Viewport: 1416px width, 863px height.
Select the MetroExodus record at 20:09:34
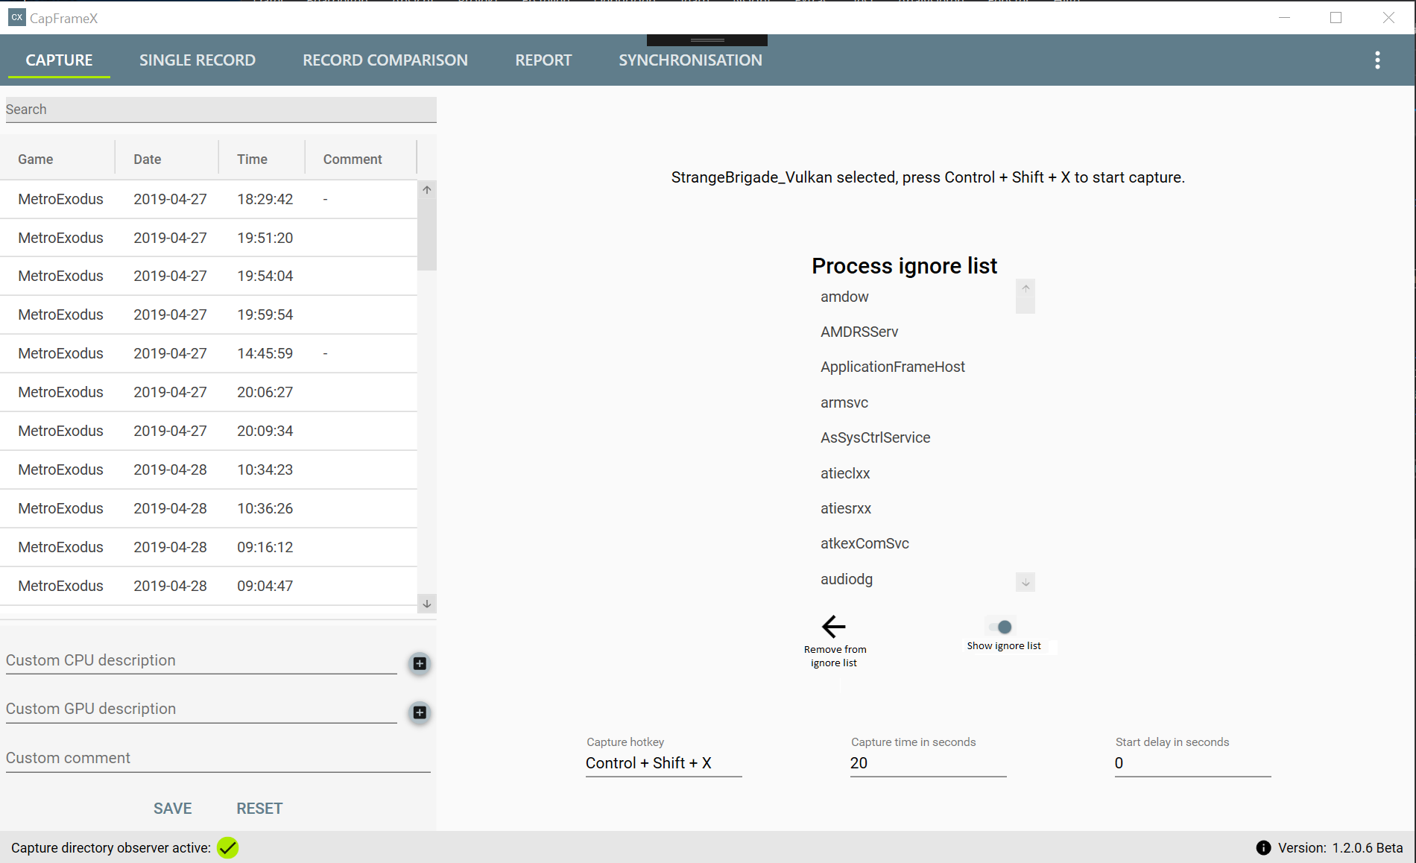click(x=209, y=431)
